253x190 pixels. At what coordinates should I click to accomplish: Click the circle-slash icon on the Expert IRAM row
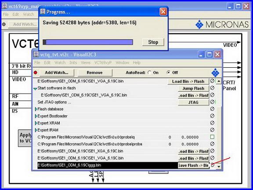[212, 130]
